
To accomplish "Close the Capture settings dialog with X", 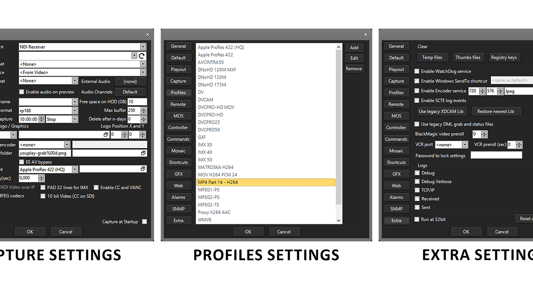I will pyautogui.click(x=147, y=34).
